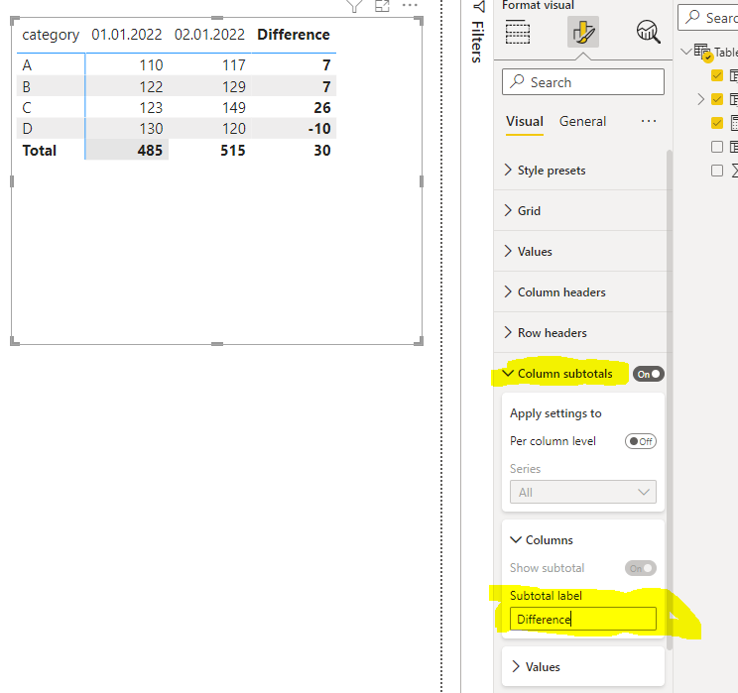Viewport: 738px width, 693px height.
Task: Click the 01.01.2022 column header
Action: pos(127,35)
